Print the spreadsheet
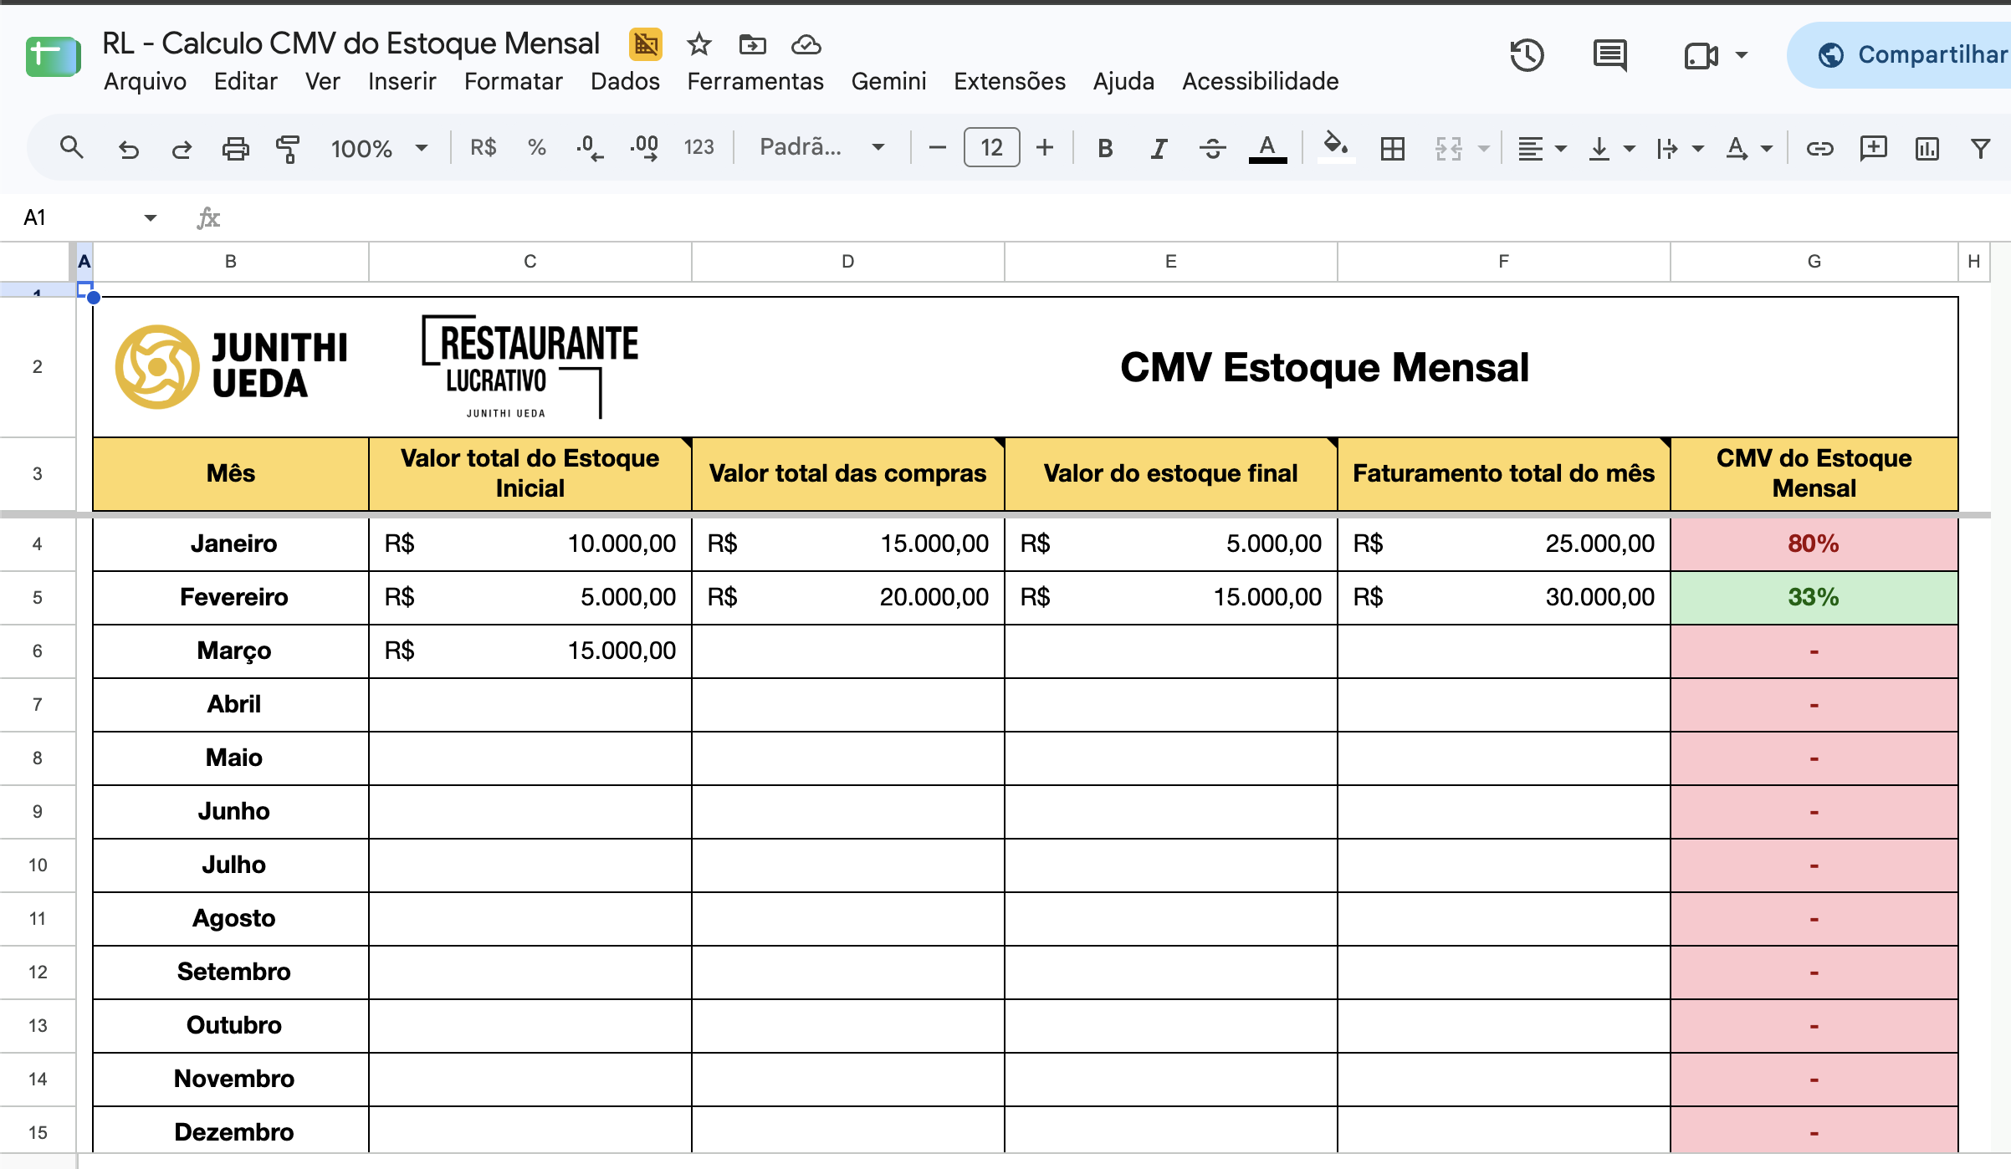 tap(235, 148)
